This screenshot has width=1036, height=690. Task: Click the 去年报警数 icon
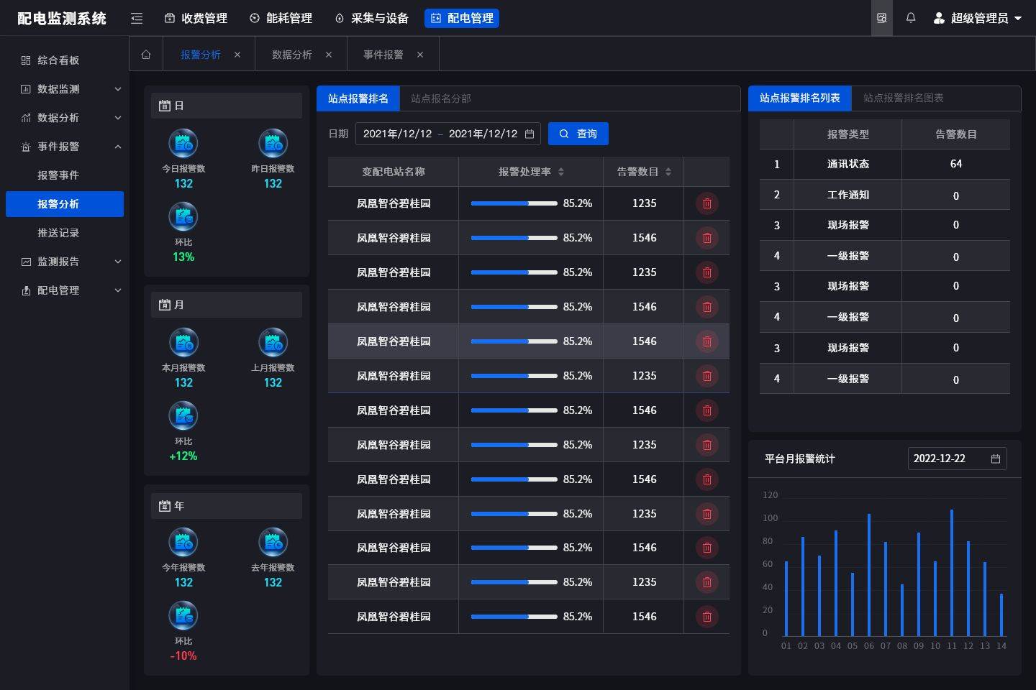coord(273,543)
